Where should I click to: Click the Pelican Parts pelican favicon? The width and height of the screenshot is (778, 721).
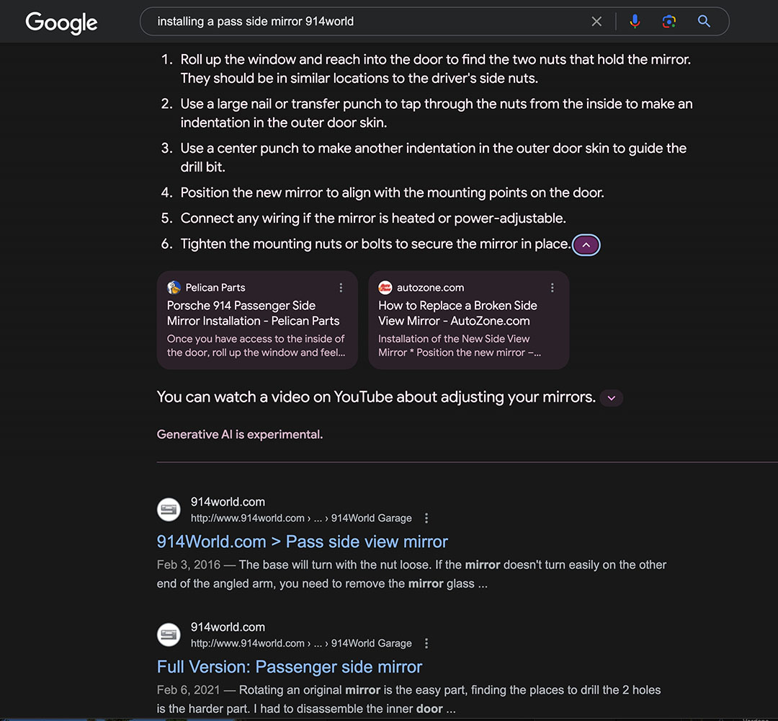174,288
